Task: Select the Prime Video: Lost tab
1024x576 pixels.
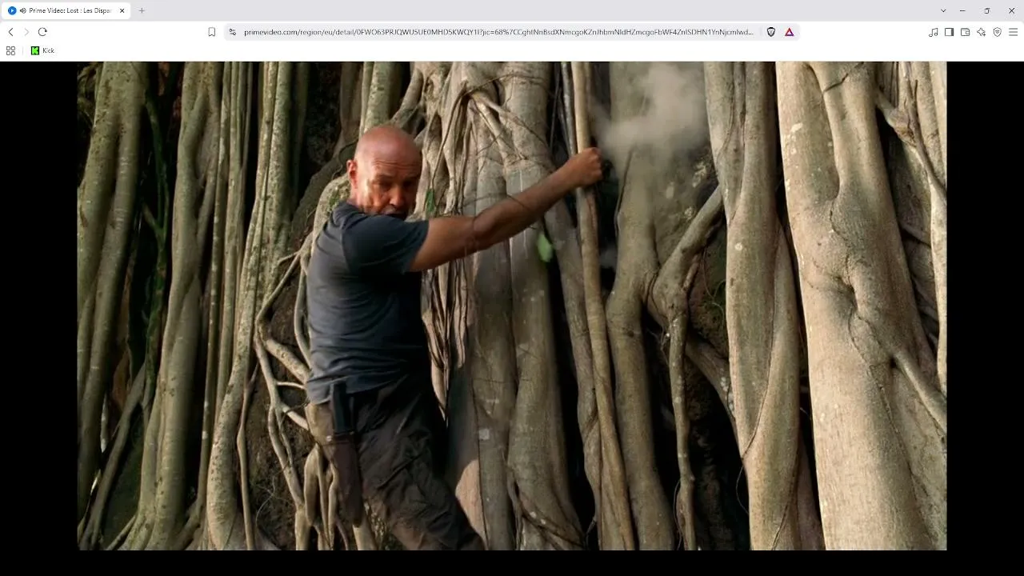Action: tap(67, 10)
